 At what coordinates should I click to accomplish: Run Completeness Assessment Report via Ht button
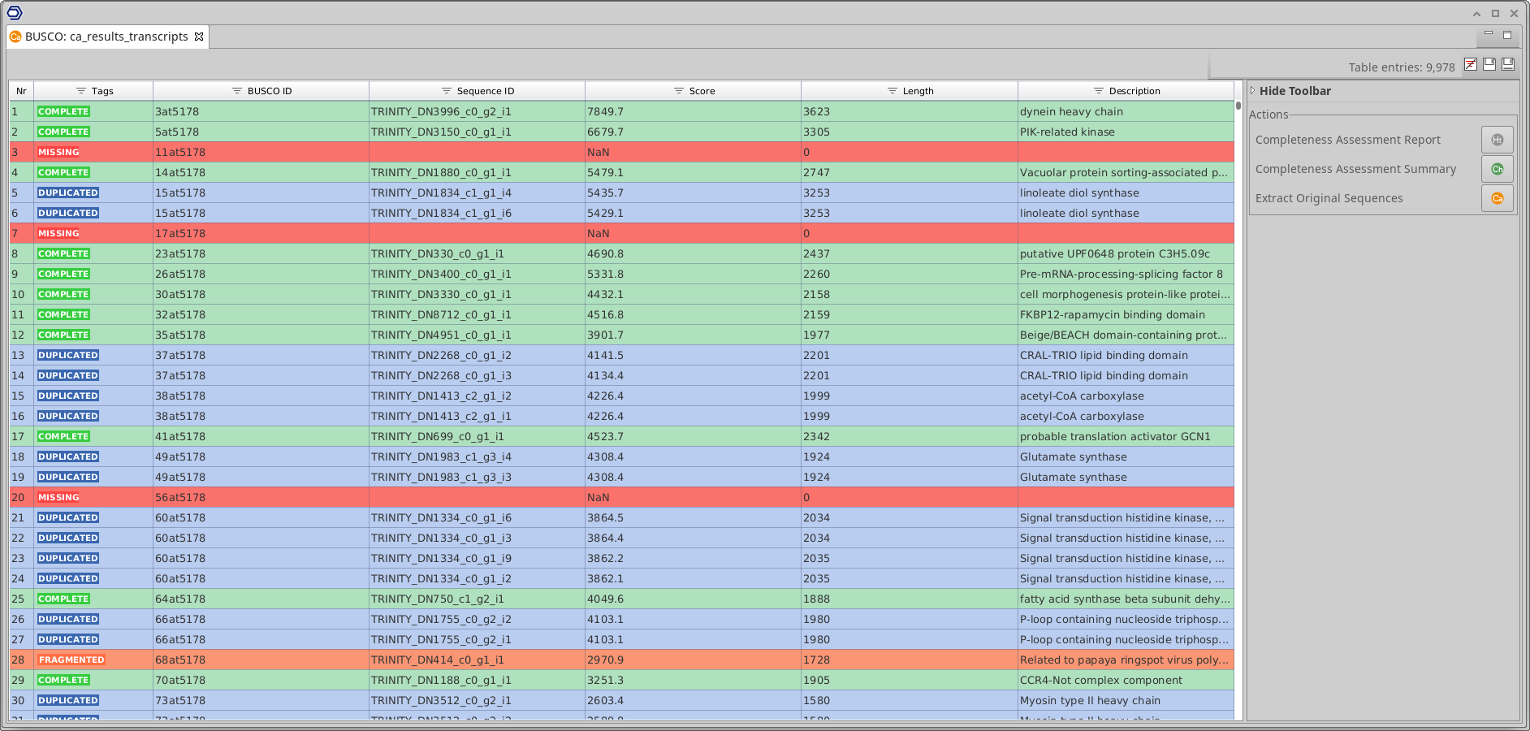1497,140
